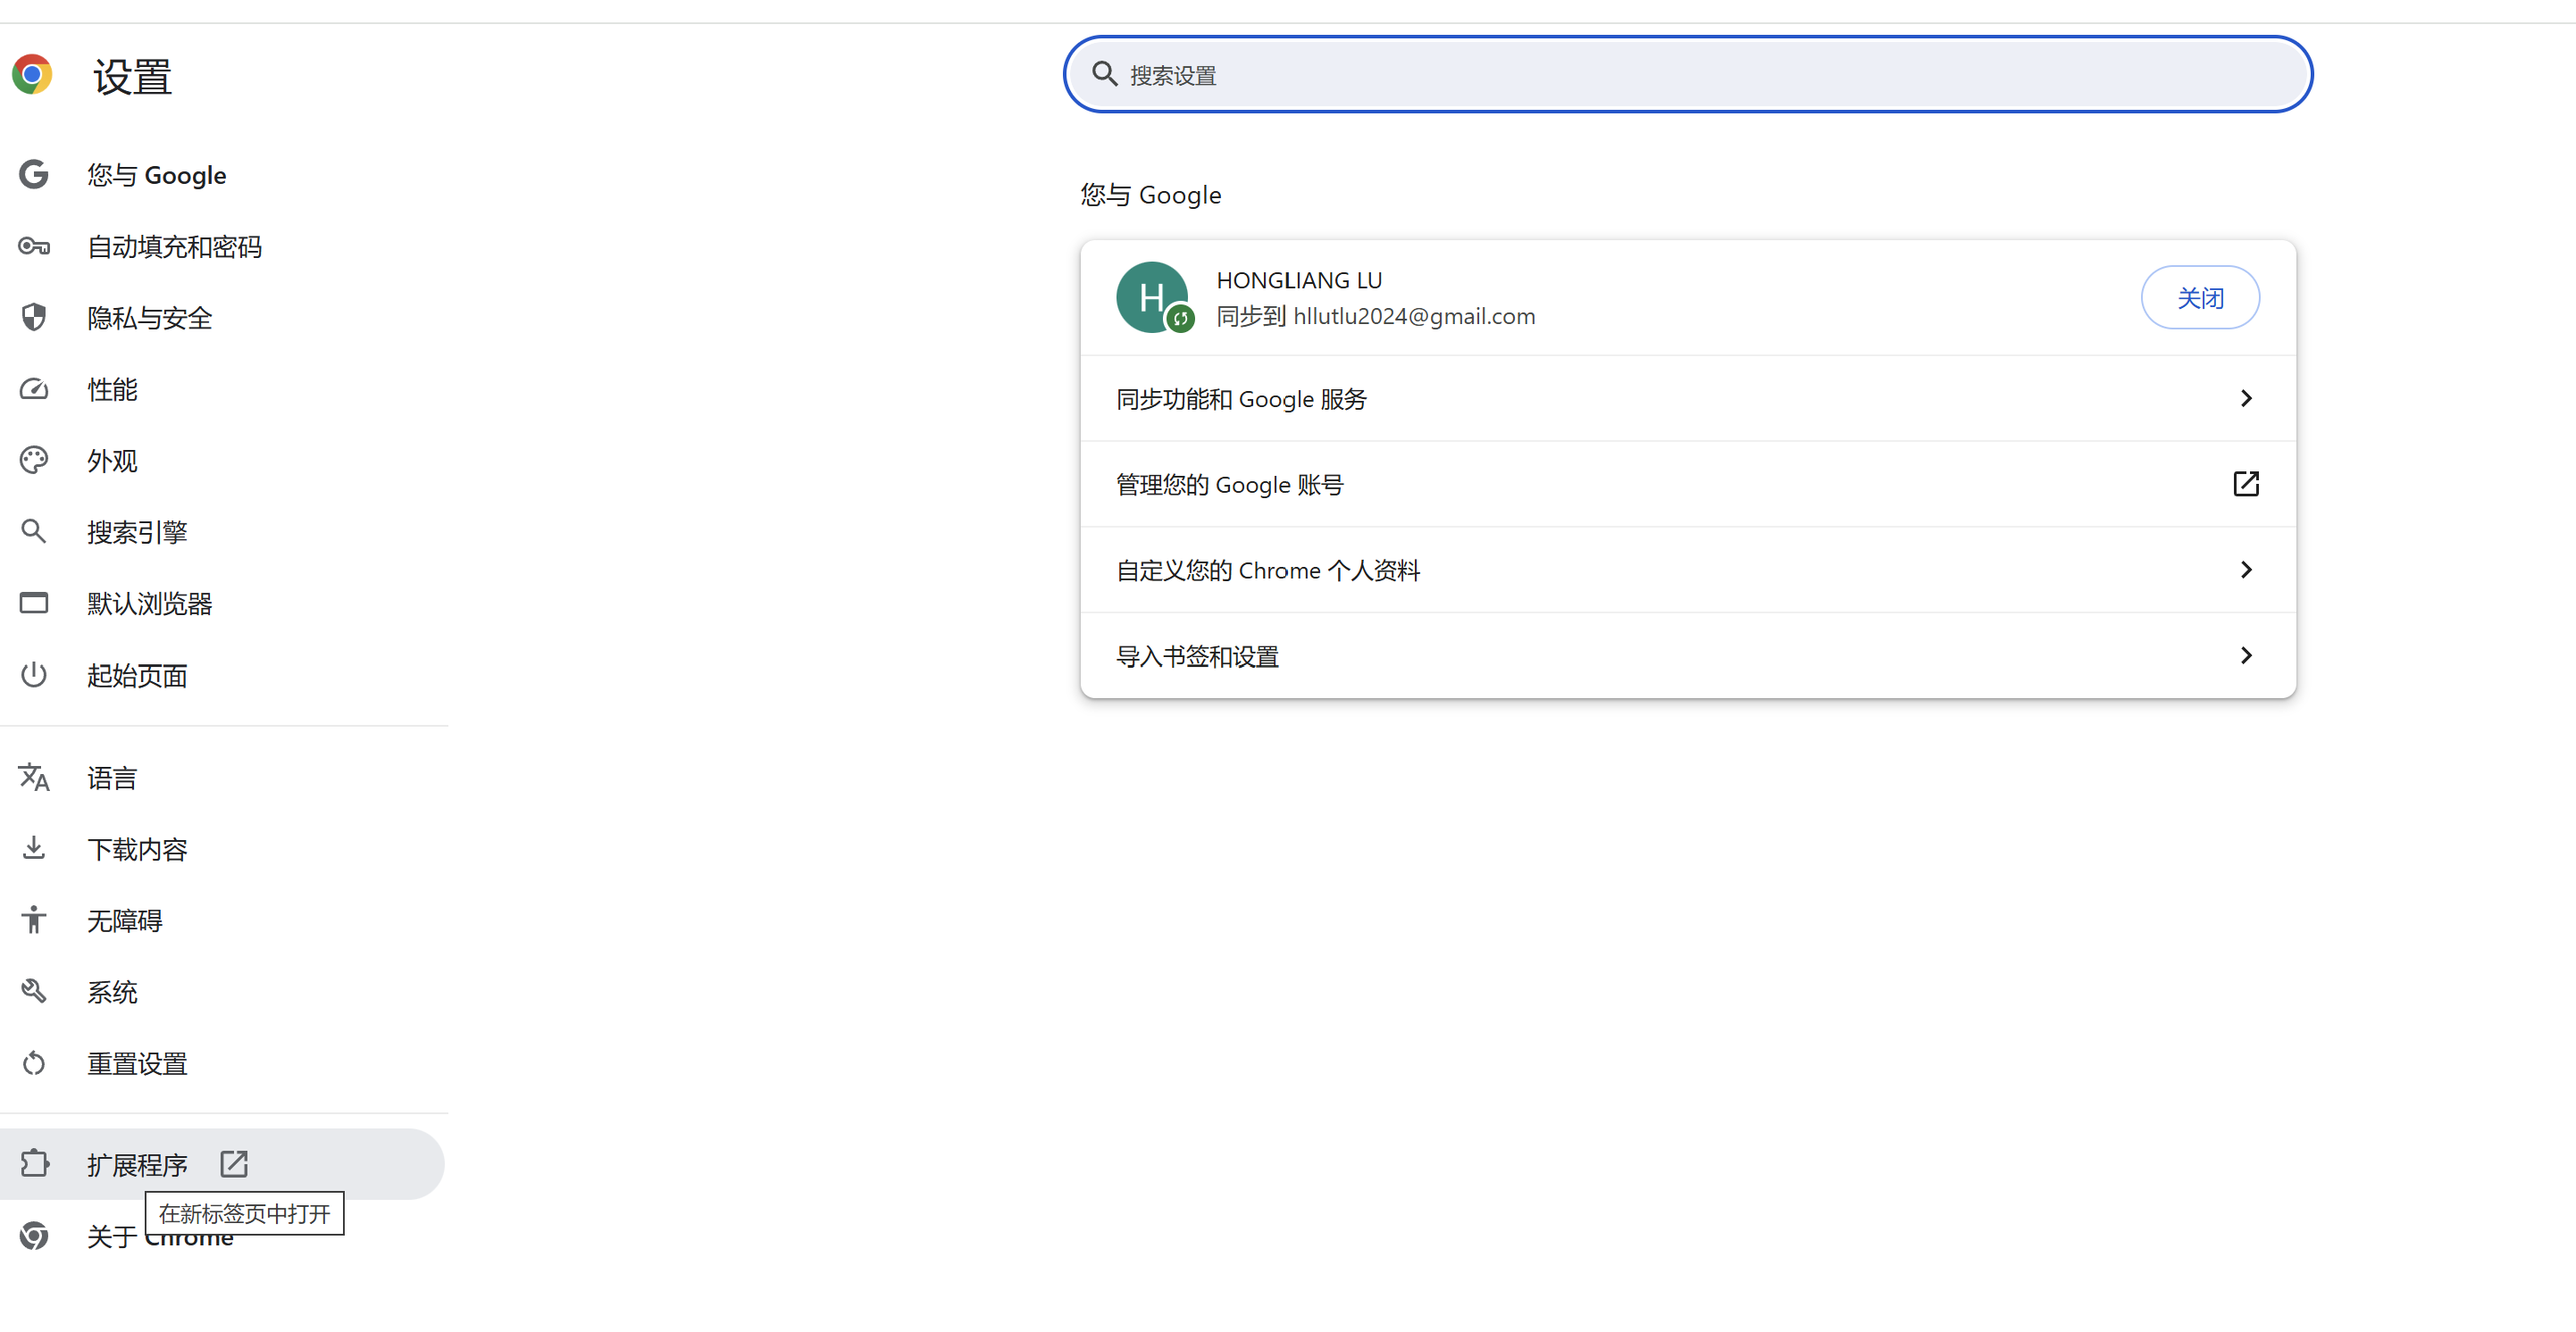Viewport: 2576px width, 1332px height.
Task: Select 下载内容 from the sidebar
Action: pos(137,849)
